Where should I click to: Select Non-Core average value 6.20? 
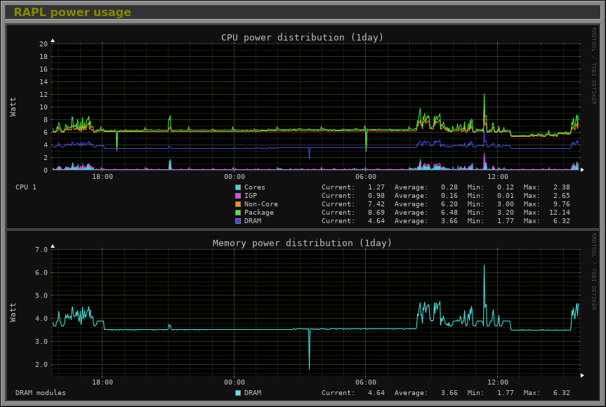tap(449, 204)
